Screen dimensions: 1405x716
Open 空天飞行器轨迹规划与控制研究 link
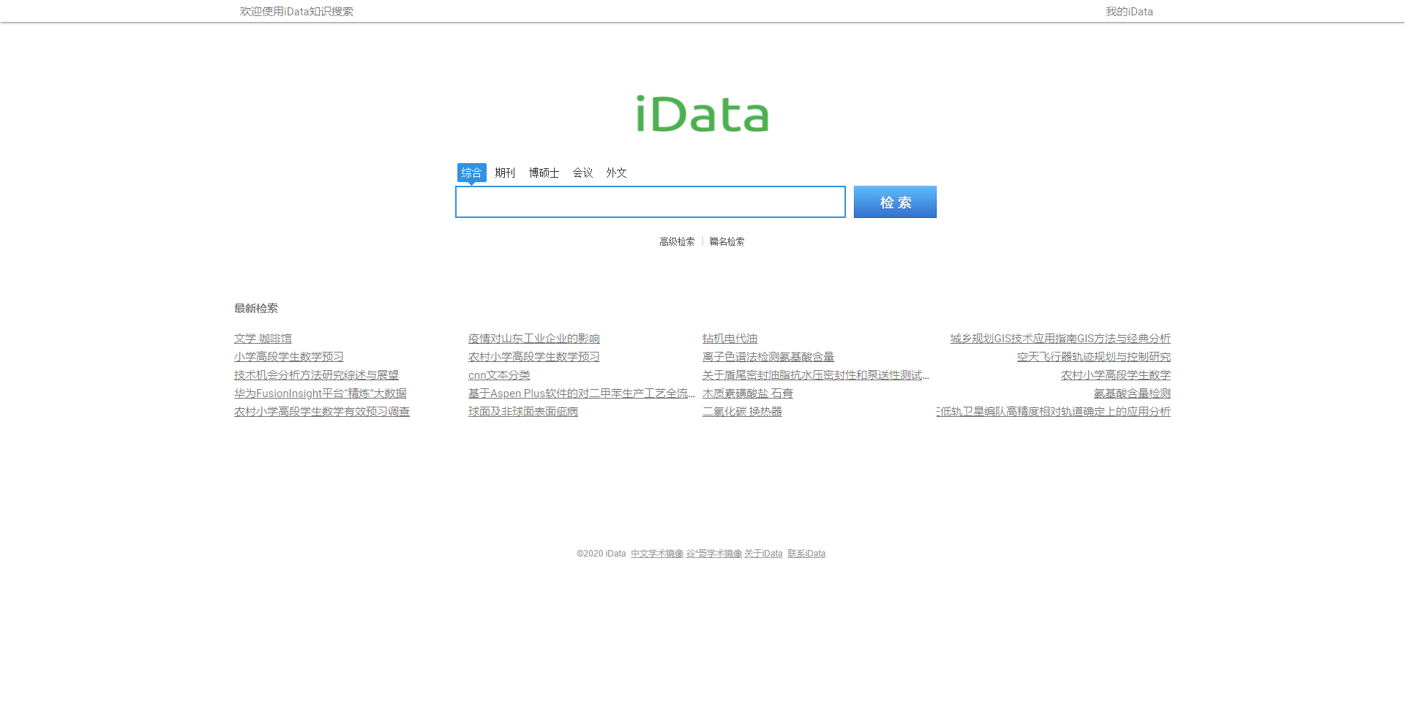pyautogui.click(x=1094, y=357)
